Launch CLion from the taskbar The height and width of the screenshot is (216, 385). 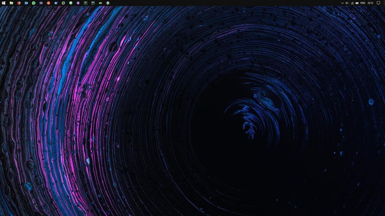click(85, 3)
